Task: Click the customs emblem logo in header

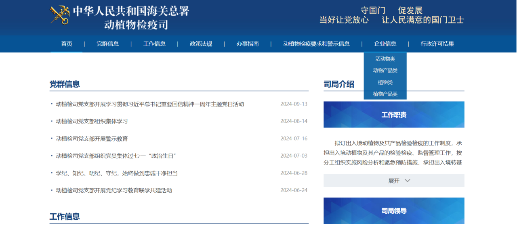Action: coord(59,16)
